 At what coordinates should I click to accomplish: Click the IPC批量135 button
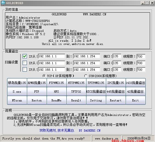(x=116, y=83)
